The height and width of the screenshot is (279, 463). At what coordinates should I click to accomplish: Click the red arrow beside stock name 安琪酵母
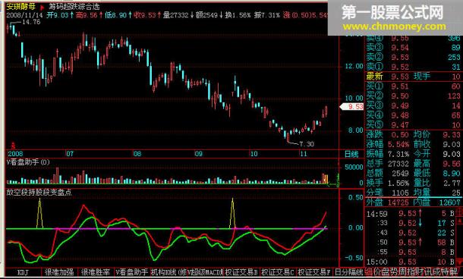42,7
